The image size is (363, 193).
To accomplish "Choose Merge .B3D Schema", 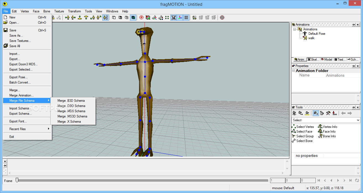I will [71, 101].
